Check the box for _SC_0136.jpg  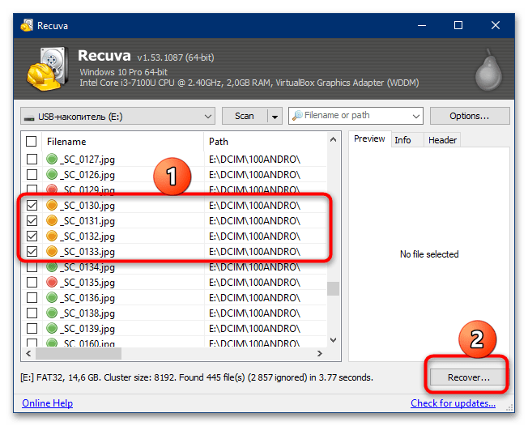(x=32, y=298)
